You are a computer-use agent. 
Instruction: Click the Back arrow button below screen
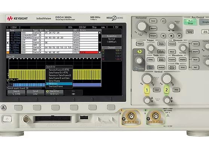[x=3, y=107]
